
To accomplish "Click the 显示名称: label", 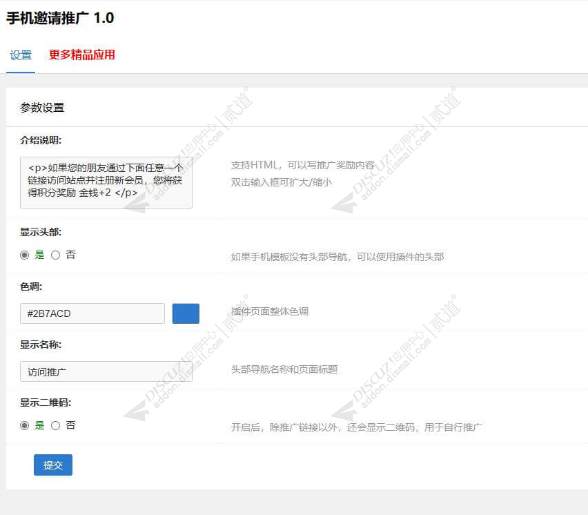I will click(41, 344).
